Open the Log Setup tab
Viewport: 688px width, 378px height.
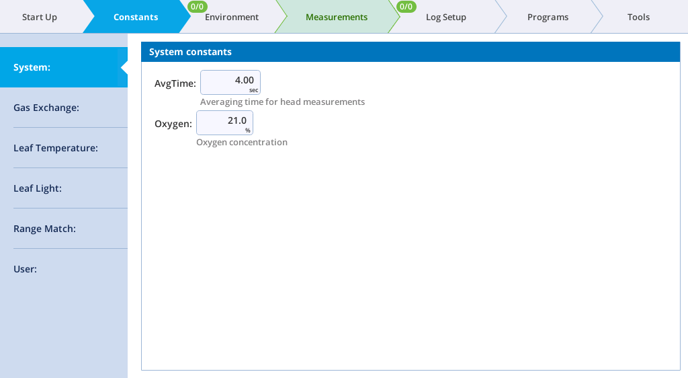click(x=445, y=17)
